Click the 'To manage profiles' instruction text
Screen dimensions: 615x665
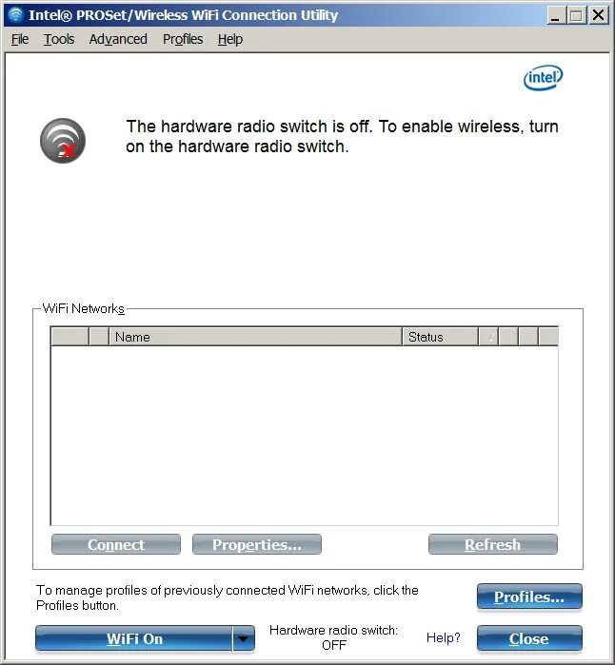(228, 597)
